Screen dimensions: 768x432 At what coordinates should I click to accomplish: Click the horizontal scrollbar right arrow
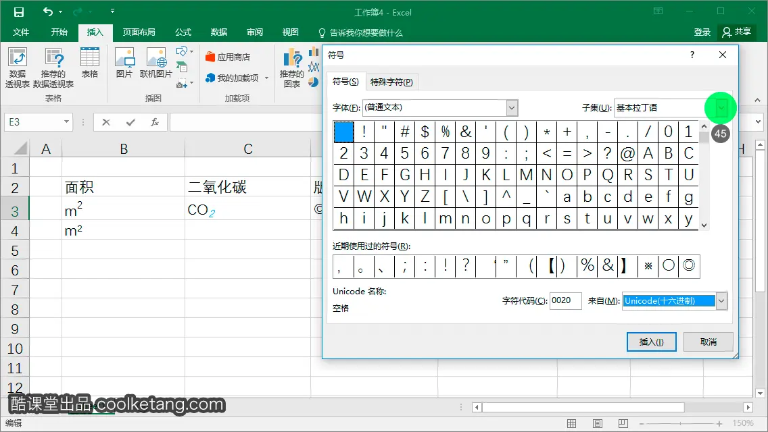point(748,407)
